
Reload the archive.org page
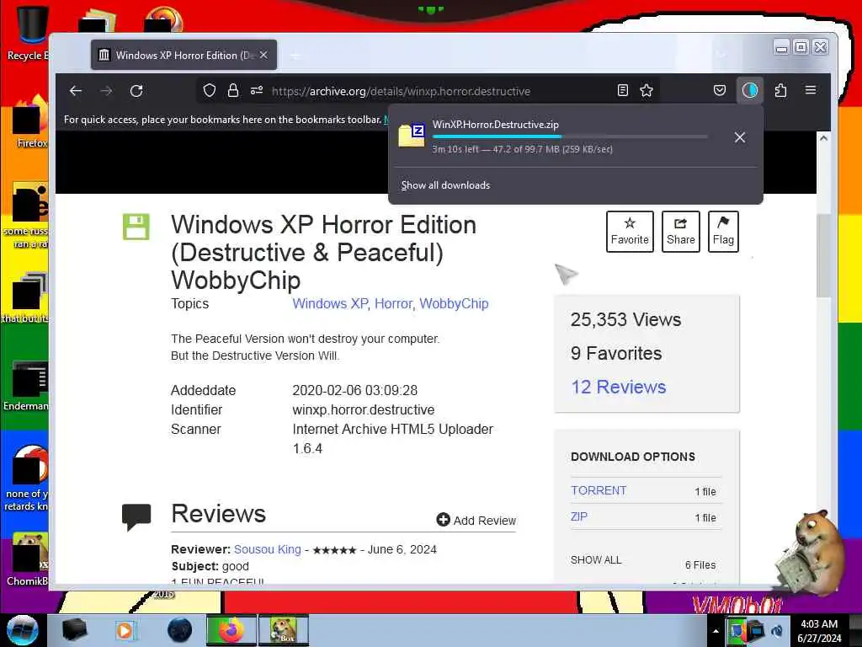tap(136, 91)
